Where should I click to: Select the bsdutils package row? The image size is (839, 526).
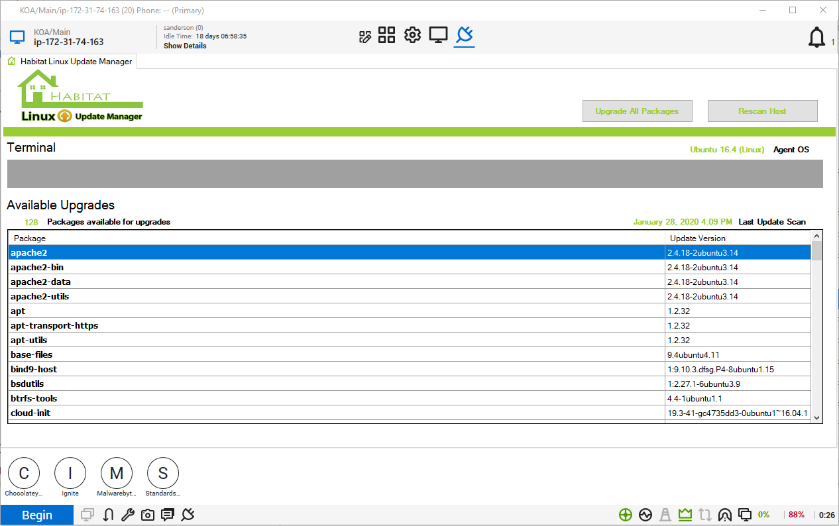pyautogui.click(x=410, y=384)
